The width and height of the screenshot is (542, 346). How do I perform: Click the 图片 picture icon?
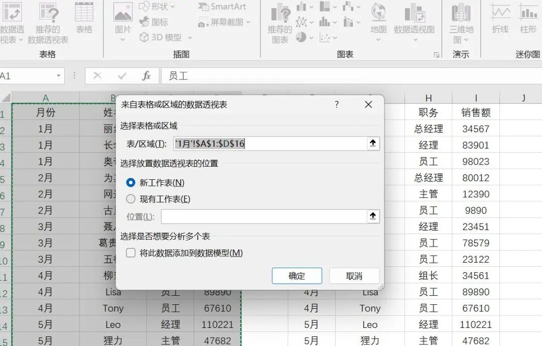(x=123, y=13)
